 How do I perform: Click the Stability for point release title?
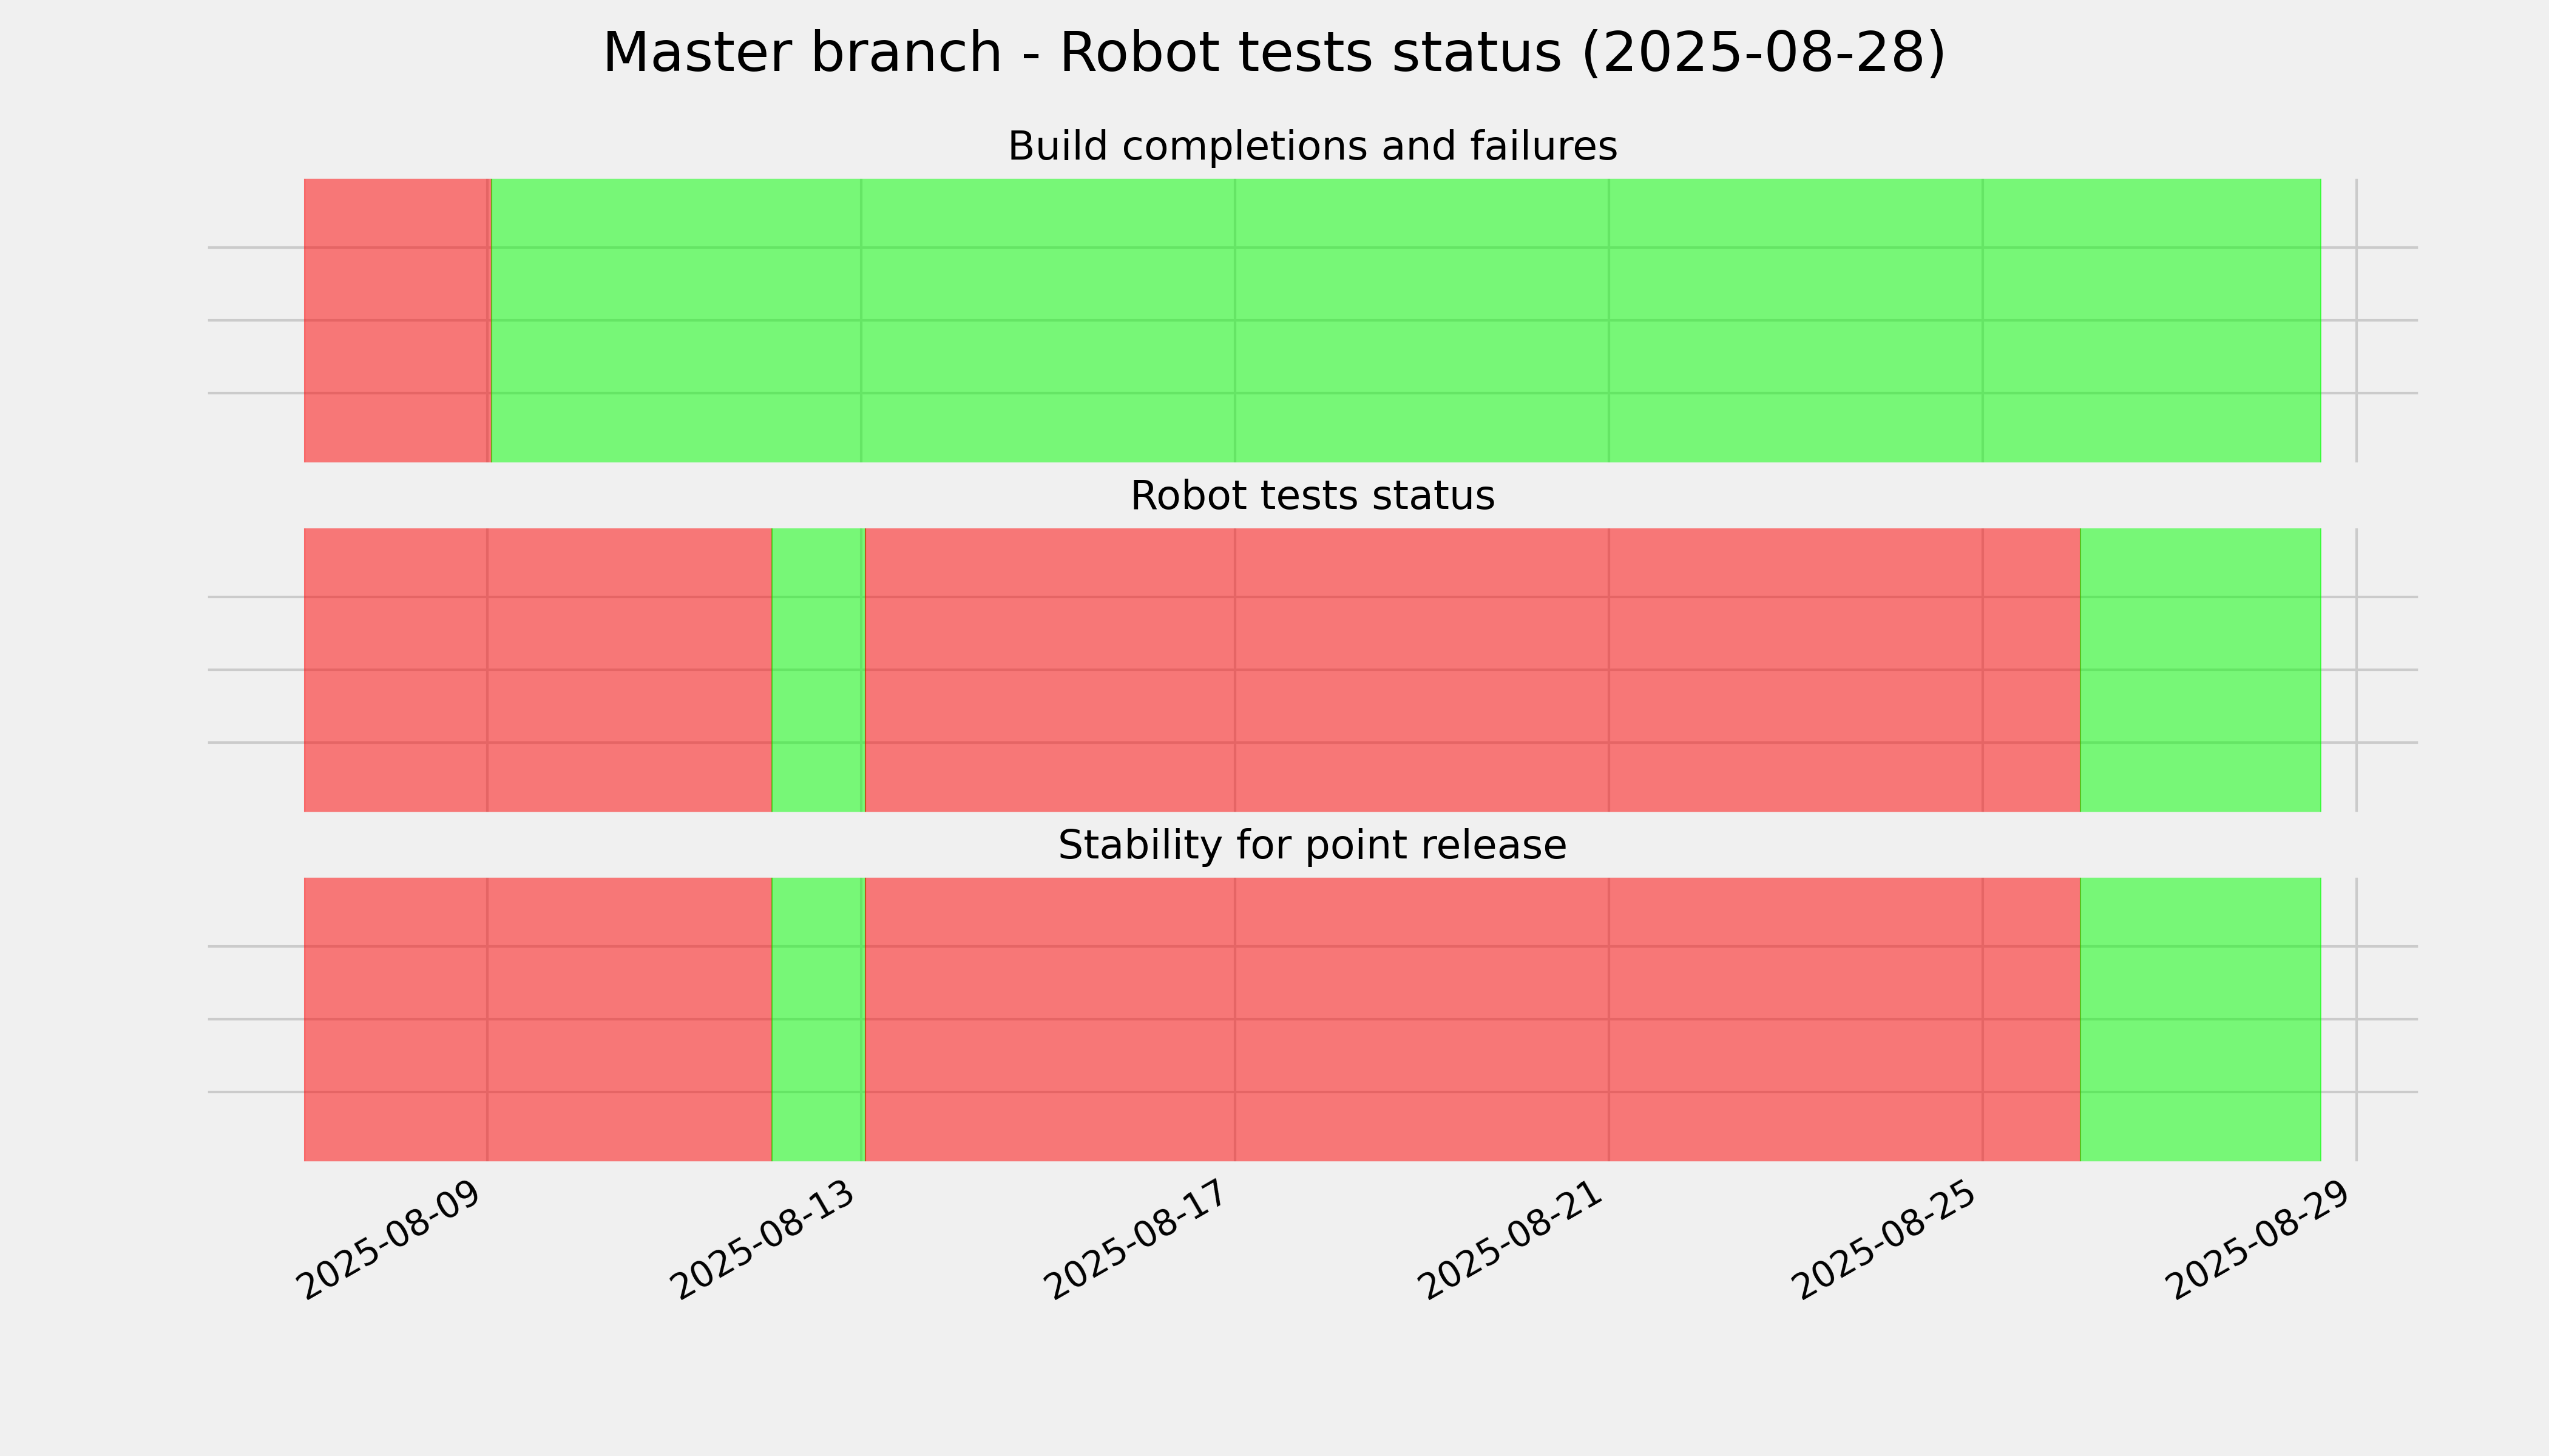(1312, 845)
